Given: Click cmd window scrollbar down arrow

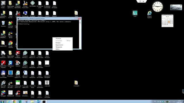Looking at the screenshot, I should point(80,48).
